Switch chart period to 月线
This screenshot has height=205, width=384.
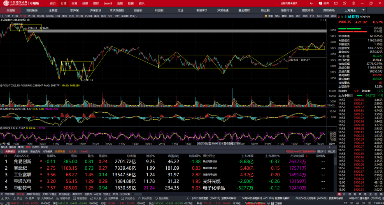[71, 16]
